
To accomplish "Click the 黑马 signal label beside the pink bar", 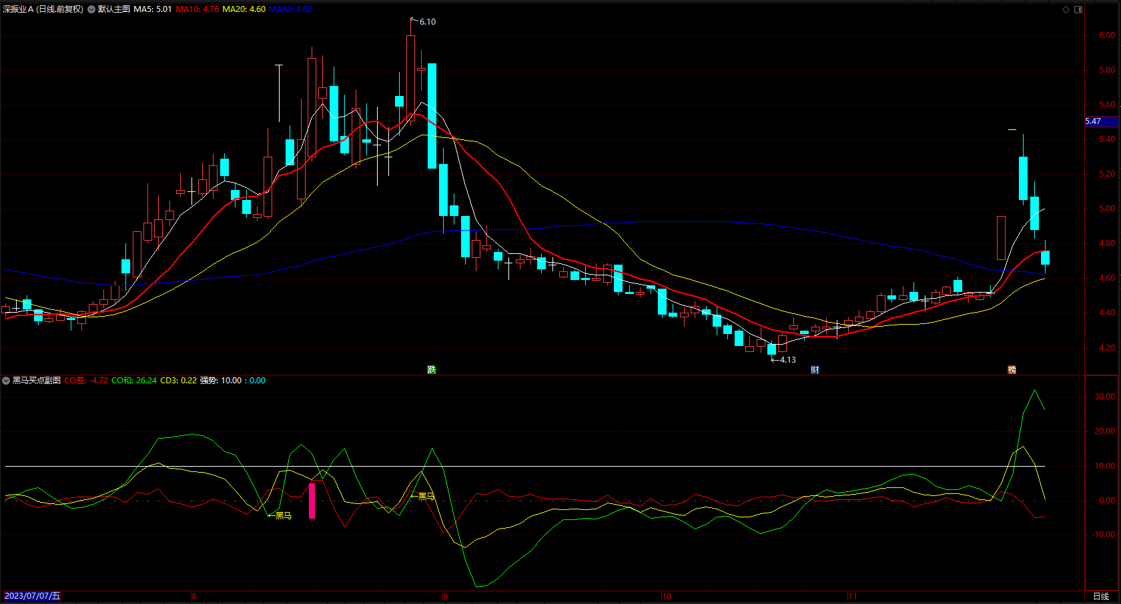I will pyautogui.click(x=284, y=515).
